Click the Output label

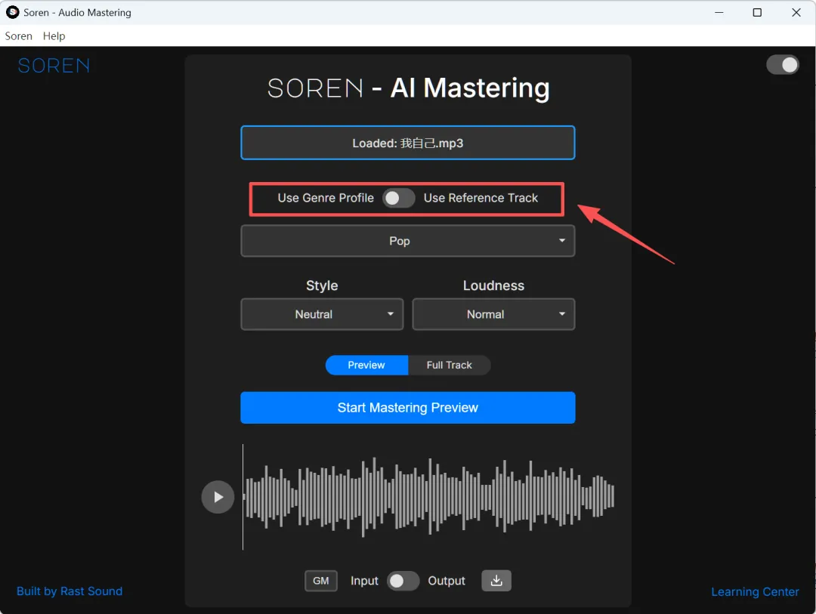point(446,581)
